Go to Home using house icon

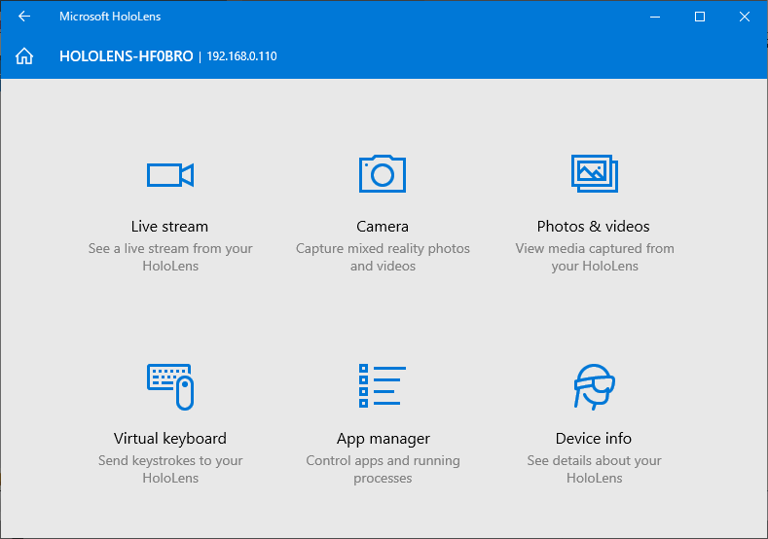click(x=25, y=56)
